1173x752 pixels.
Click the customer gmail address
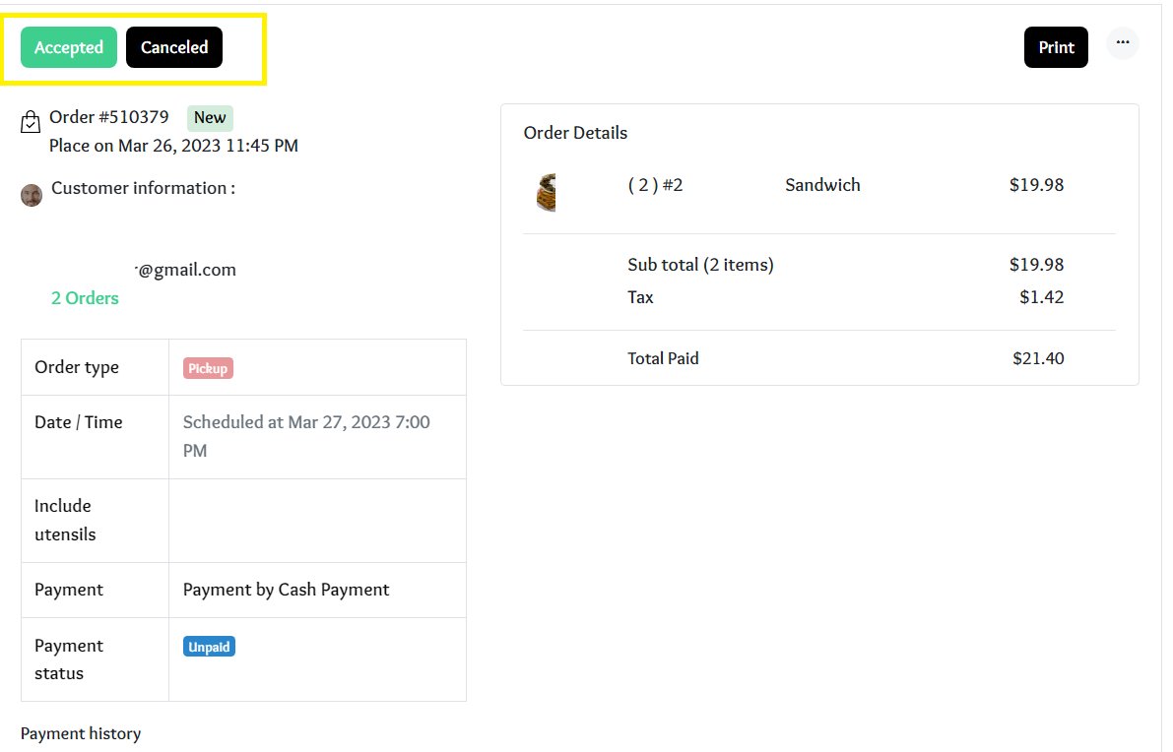pyautogui.click(x=186, y=269)
